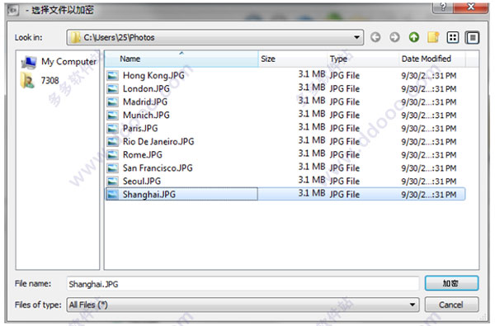Click the Cancel button
This screenshot has width=495, height=326.
click(451, 305)
